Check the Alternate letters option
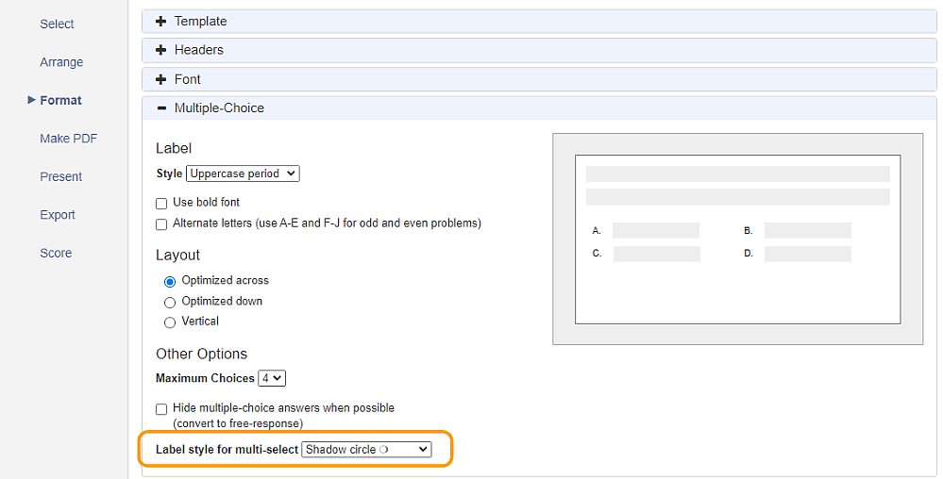 pyautogui.click(x=161, y=224)
